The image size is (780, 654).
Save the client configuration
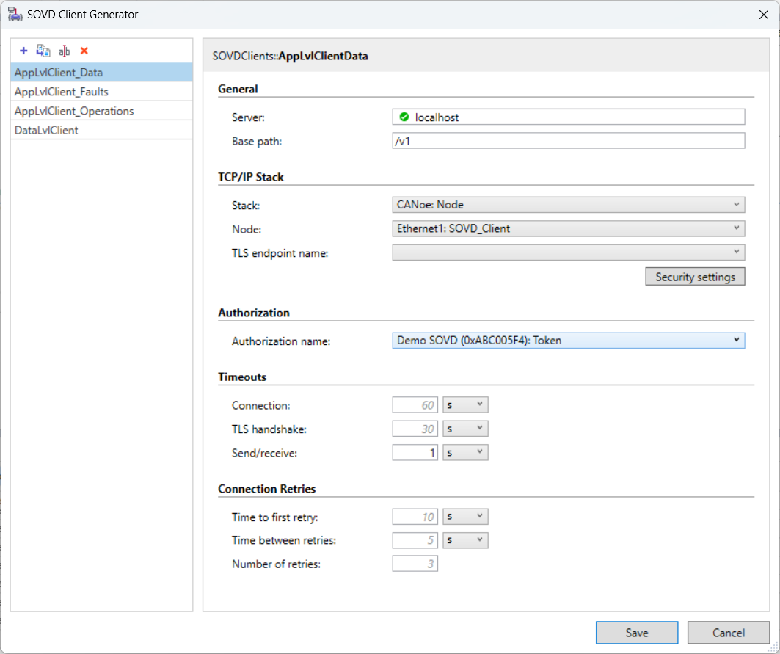pos(637,633)
